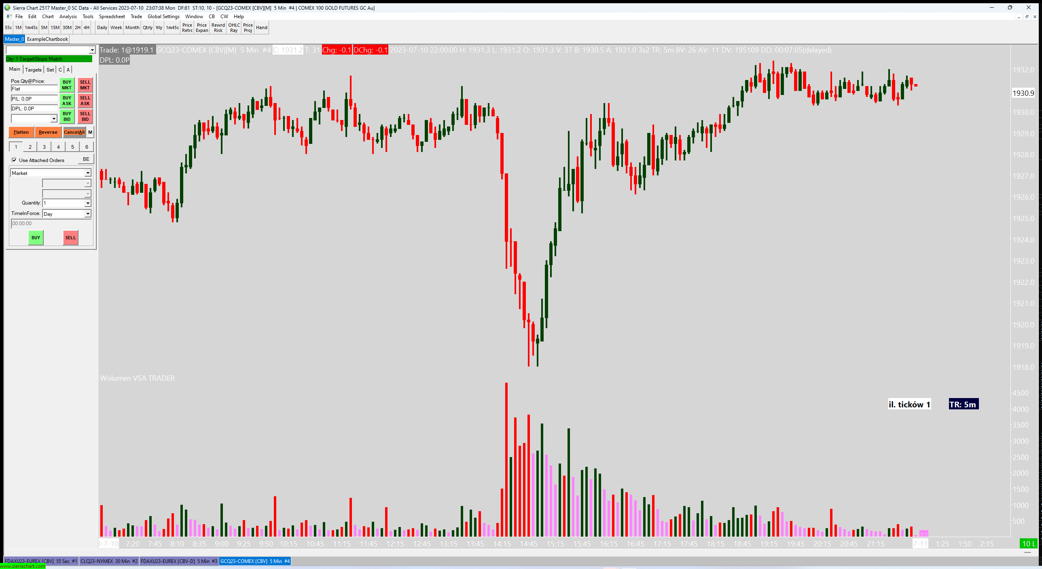Expand the TimeInForce Day dropdown
The image size is (1042, 569).
(x=88, y=214)
